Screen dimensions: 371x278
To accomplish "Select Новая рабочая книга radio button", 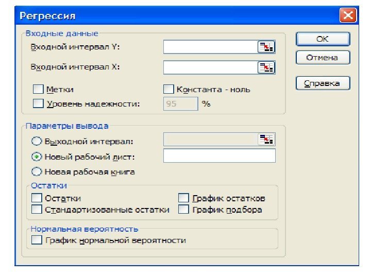I will point(37,171).
